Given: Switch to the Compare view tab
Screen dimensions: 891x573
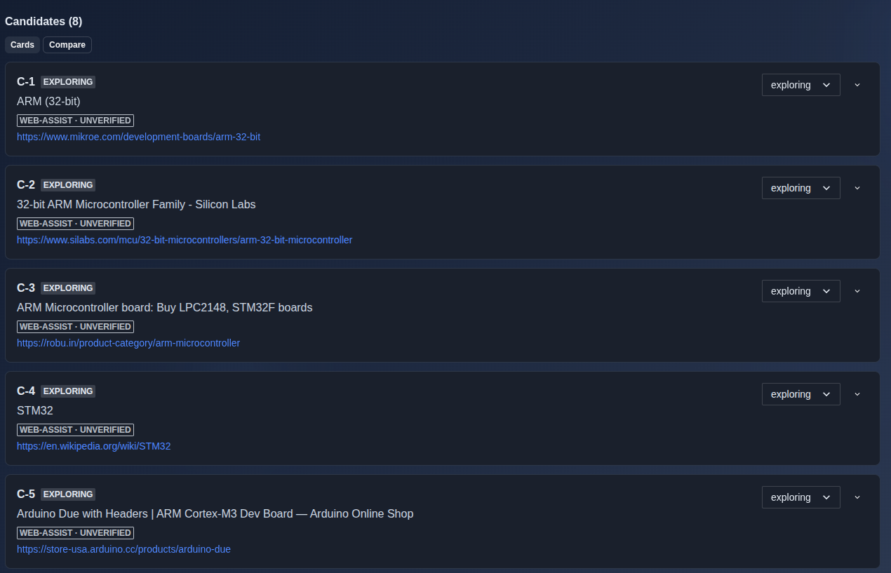Looking at the screenshot, I should pyautogui.click(x=67, y=45).
